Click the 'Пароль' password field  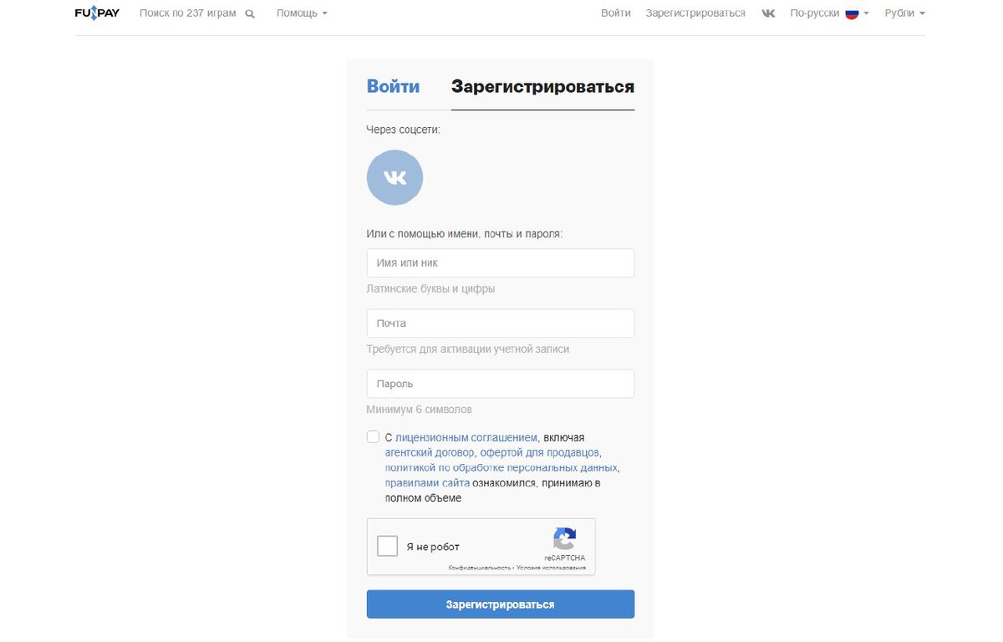tap(500, 384)
